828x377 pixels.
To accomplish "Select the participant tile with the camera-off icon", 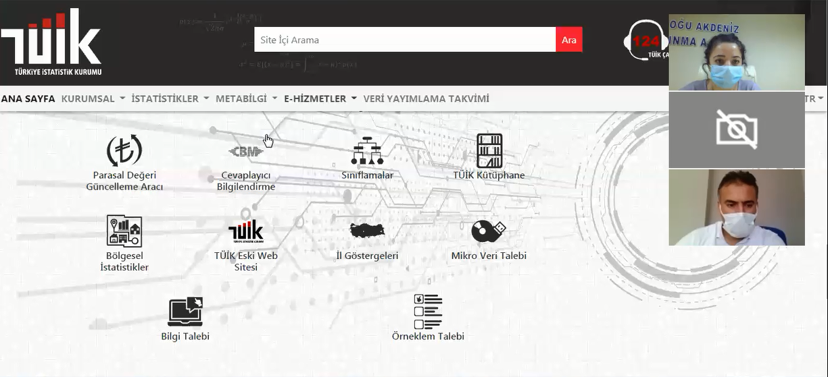I will 737,129.
